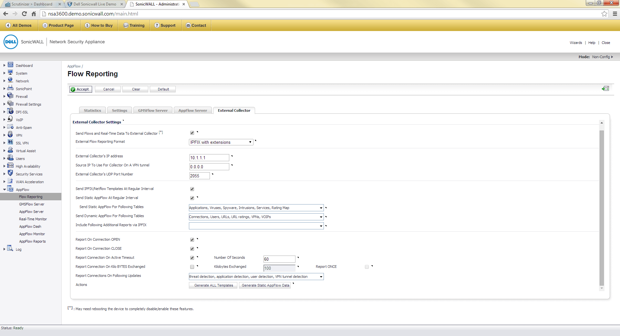Toggle Send Flows to External Collector checkbox
Image resolution: width=620 pixels, height=336 pixels.
tap(192, 133)
